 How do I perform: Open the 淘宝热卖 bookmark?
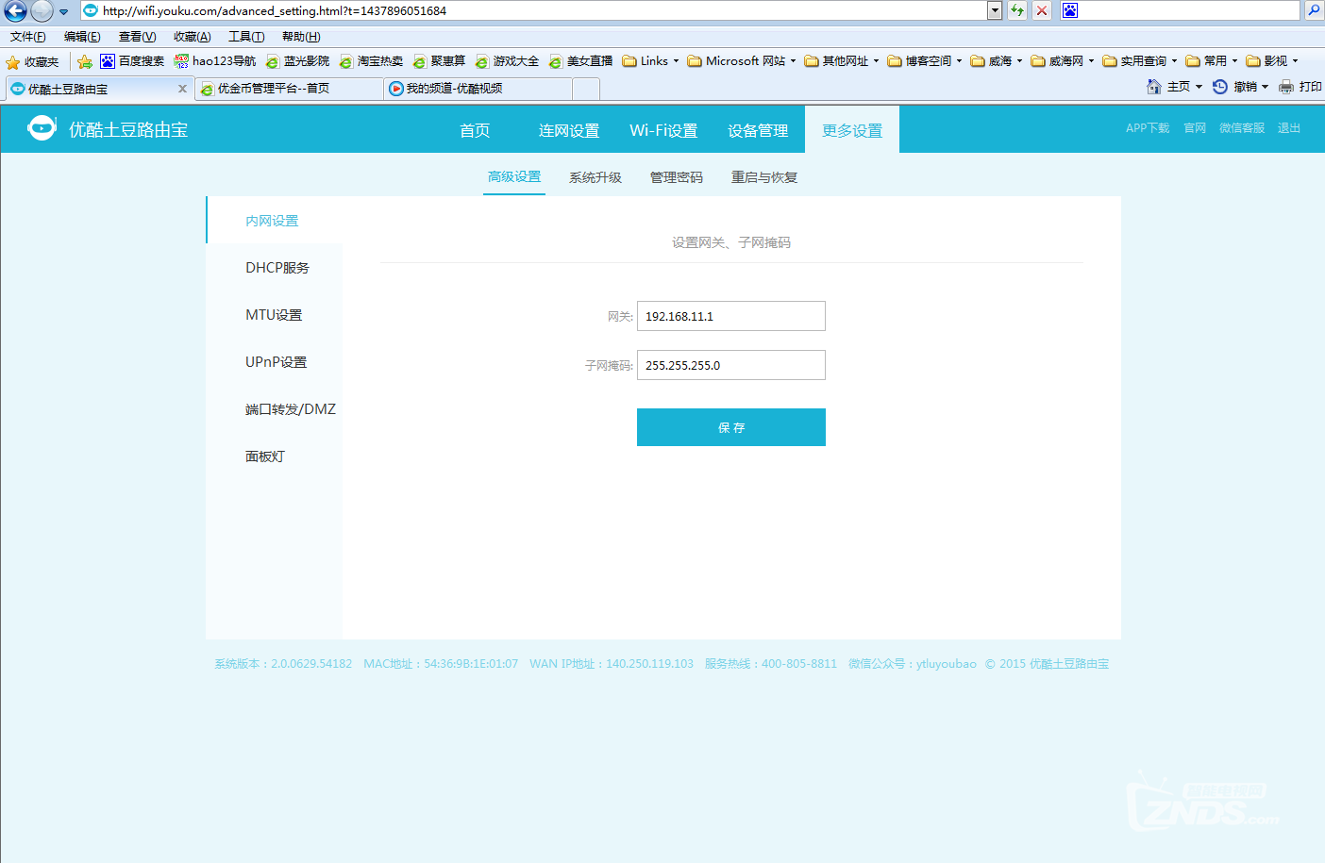371,61
